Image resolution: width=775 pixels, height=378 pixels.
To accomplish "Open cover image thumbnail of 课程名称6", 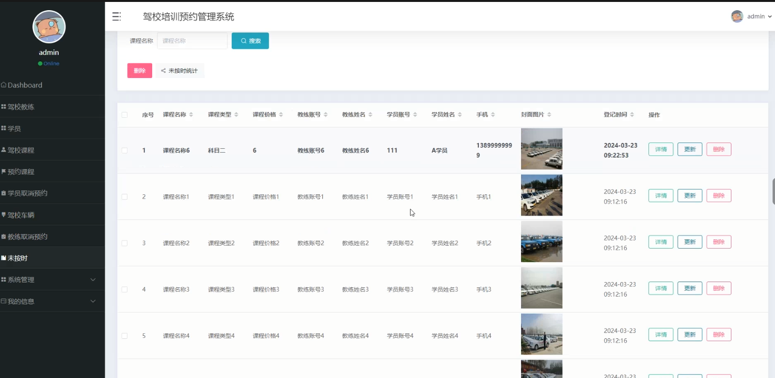I will [x=541, y=149].
